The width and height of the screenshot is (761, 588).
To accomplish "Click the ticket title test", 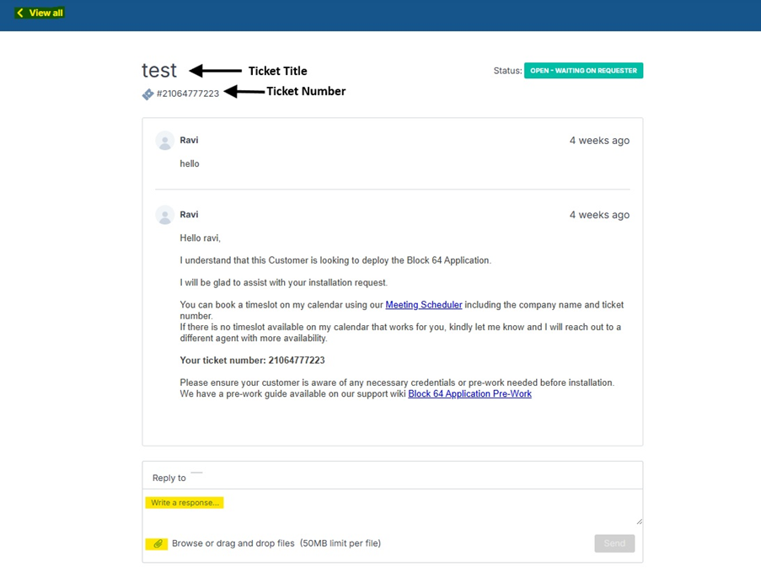I will pos(159,71).
